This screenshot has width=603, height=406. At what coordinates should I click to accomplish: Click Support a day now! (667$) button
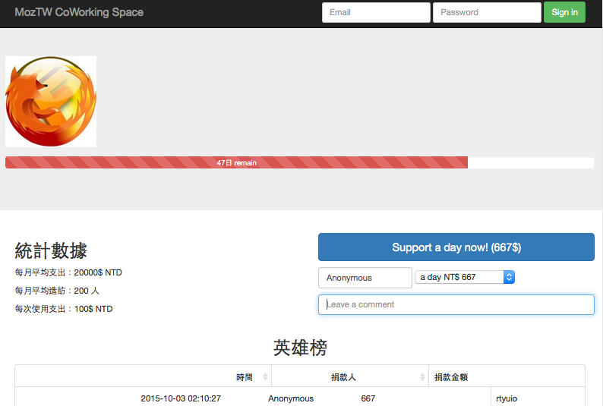click(x=456, y=247)
